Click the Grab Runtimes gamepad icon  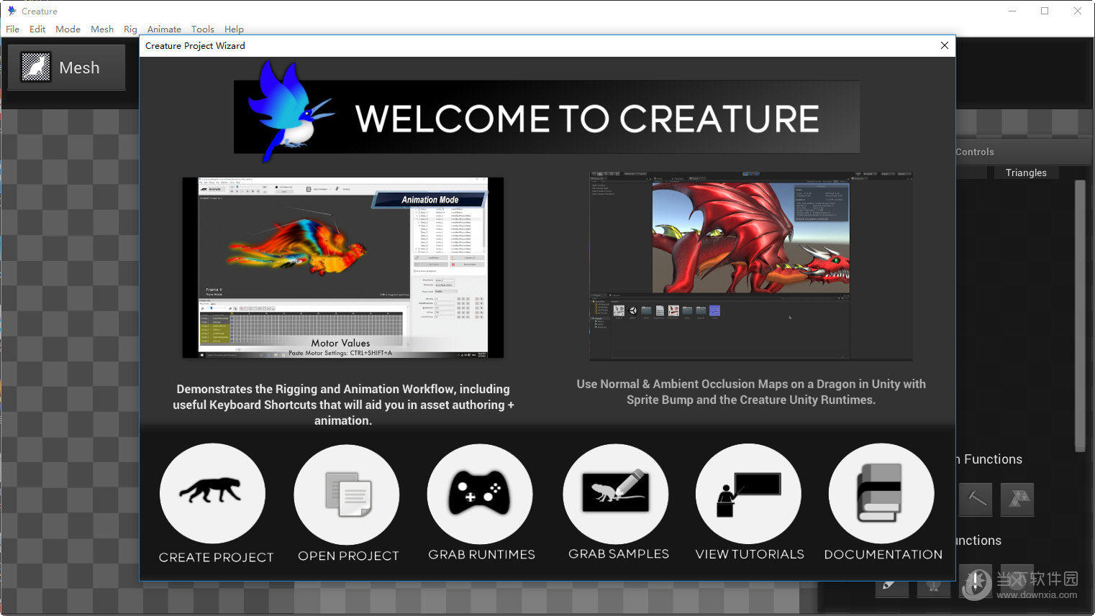[480, 495]
